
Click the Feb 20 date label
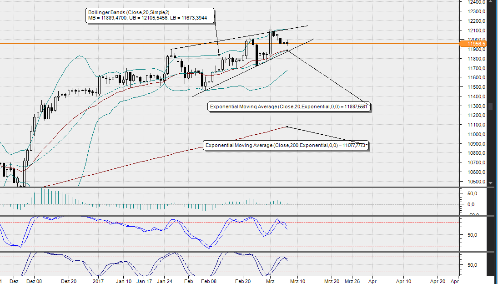(x=243, y=281)
